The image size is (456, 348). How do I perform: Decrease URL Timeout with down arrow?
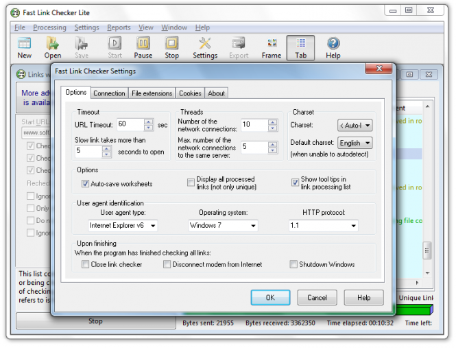149,128
